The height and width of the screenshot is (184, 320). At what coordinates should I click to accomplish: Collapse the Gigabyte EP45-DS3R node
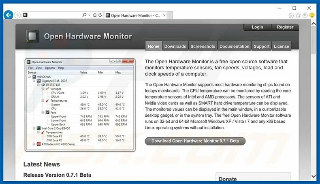(34, 81)
